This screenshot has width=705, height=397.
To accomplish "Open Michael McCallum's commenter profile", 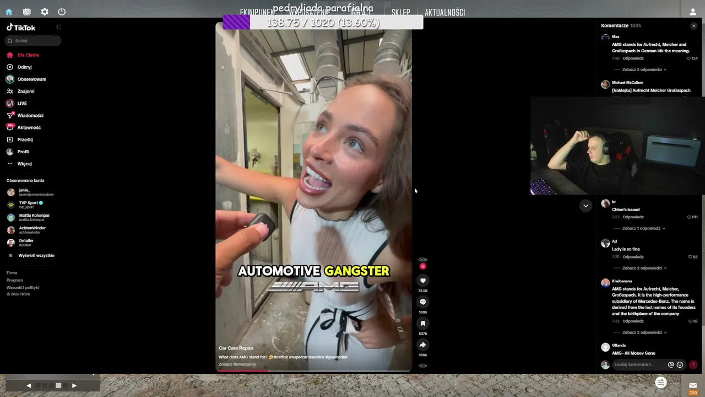I will pyautogui.click(x=627, y=83).
